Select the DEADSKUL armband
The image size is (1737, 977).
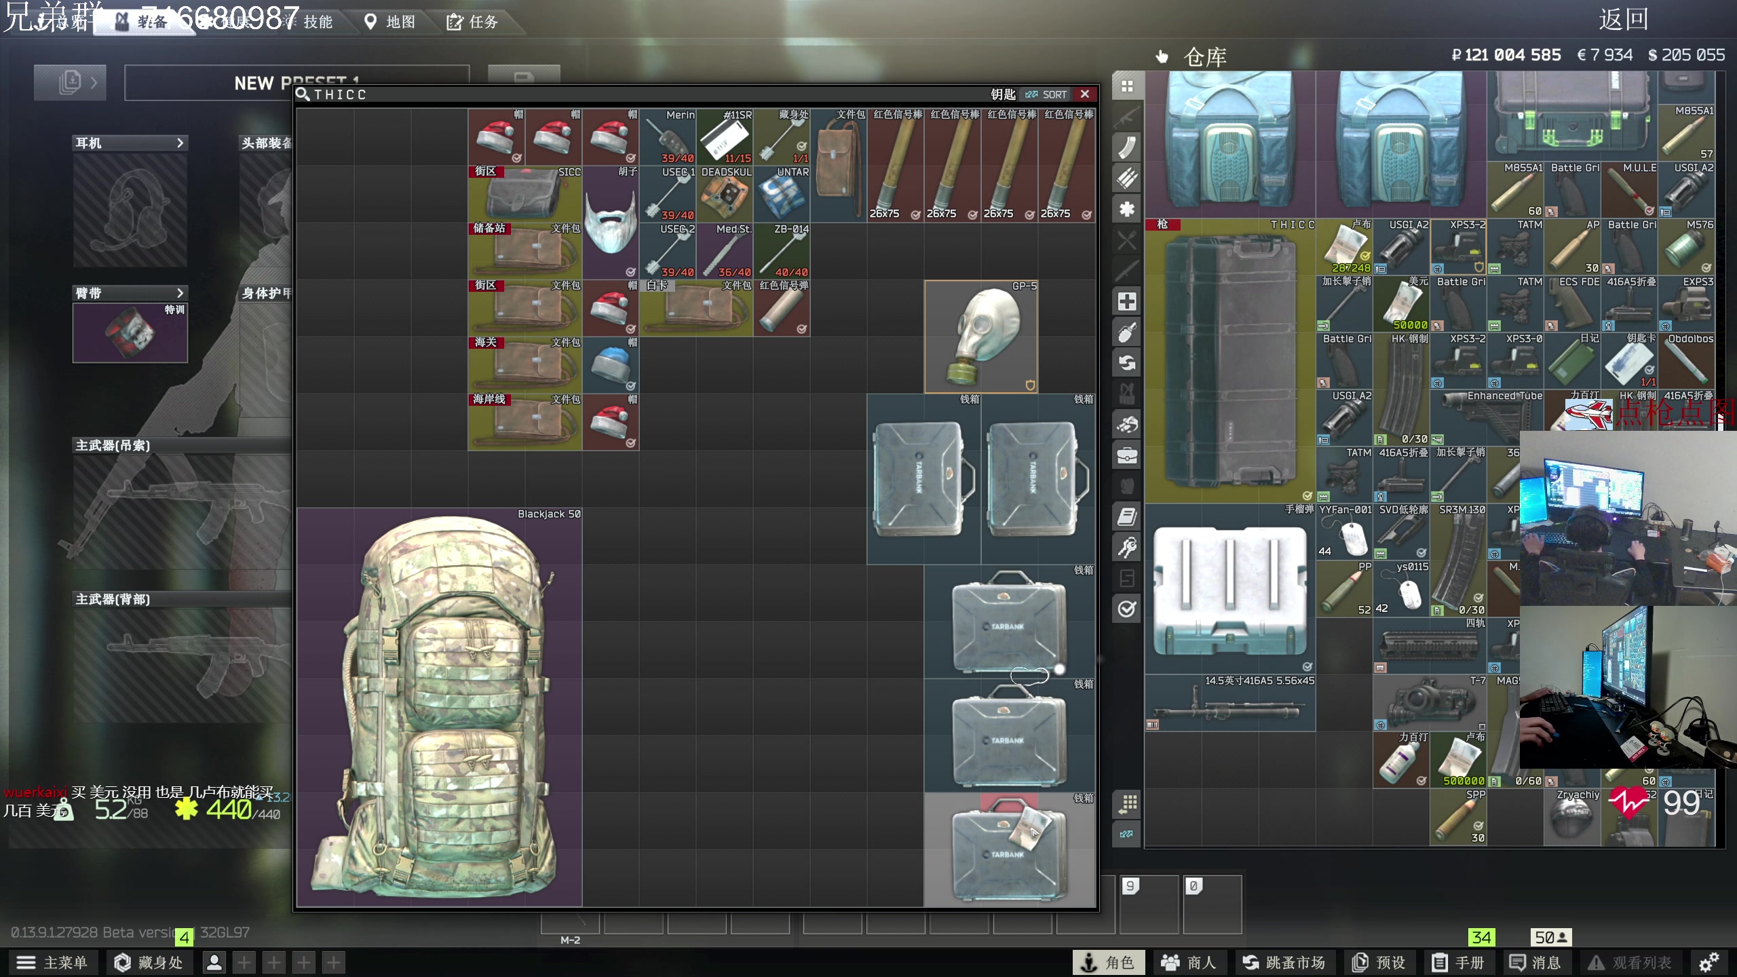(x=725, y=194)
